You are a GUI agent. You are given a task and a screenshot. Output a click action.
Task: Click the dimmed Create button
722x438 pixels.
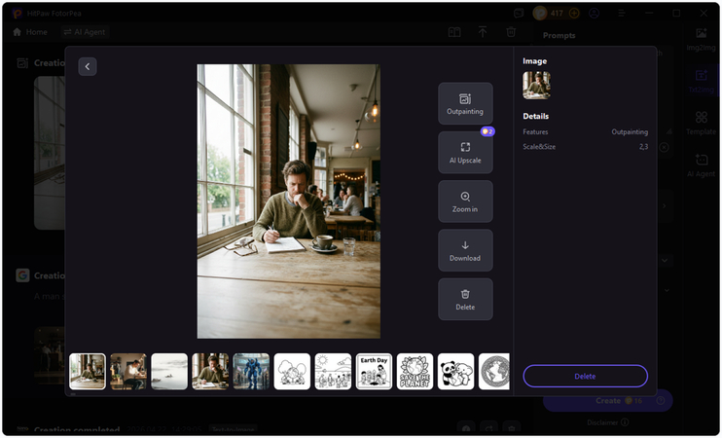click(x=608, y=401)
